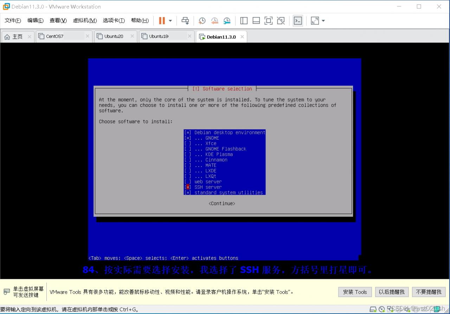Close the 主页 tab
This screenshot has height=314, width=450.
pyautogui.click(x=29, y=37)
